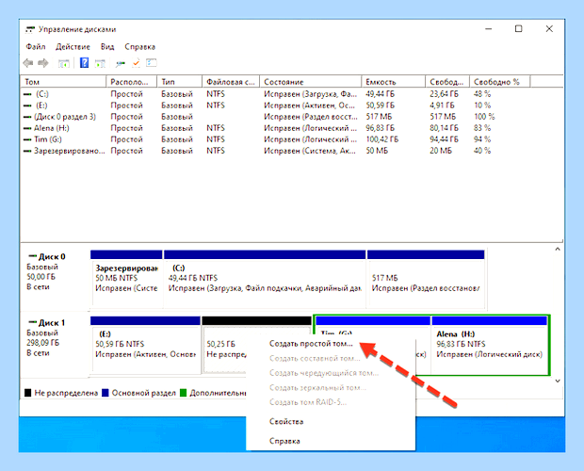The height and width of the screenshot is (471, 584).
Task: Select the (C:) 49,44 ГБ partition block
Action: coord(265,279)
